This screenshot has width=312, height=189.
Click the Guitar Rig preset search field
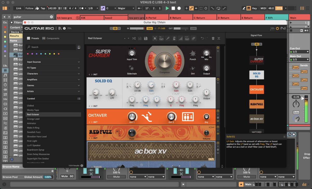pyautogui.click(x=51, y=47)
